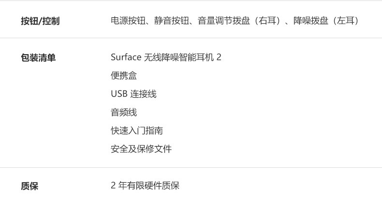This screenshot has width=382, height=205.
Task: Click the 便携盒 list item
Action: coord(124,76)
